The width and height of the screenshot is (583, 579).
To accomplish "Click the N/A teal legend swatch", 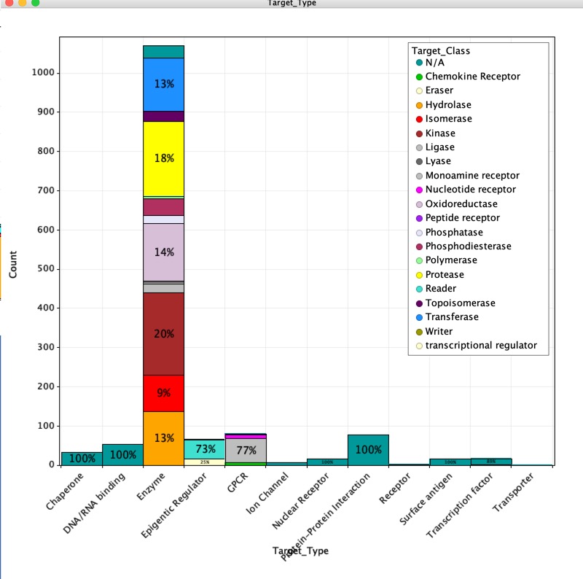I will [419, 63].
